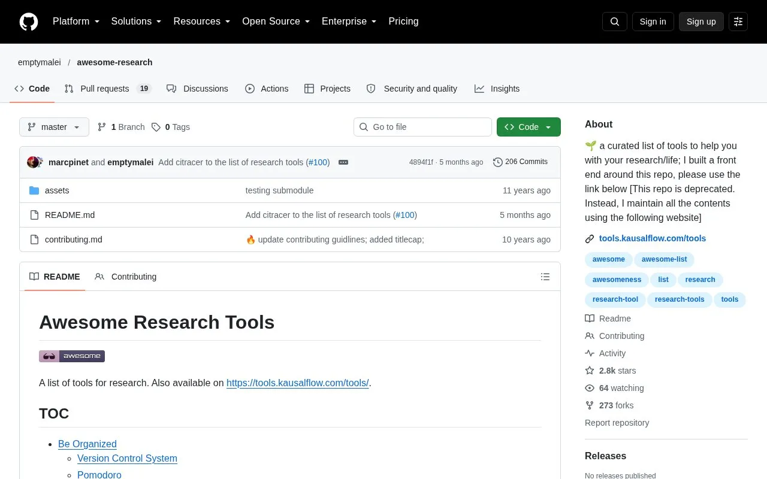Expand the Platform menu
Screen dimensions: 767x479
(x=76, y=22)
